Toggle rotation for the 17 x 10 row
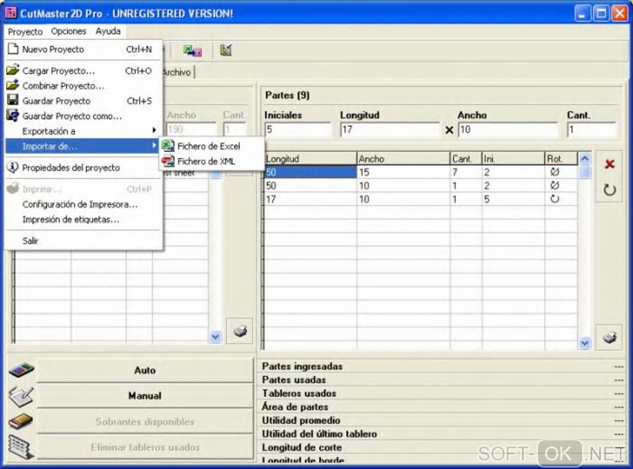The image size is (633, 469). 555,199
